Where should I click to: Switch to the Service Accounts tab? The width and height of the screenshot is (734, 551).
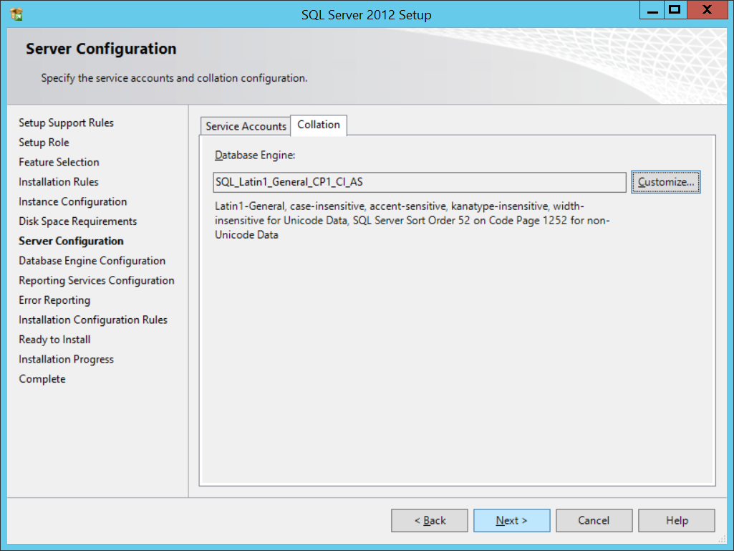click(x=245, y=125)
